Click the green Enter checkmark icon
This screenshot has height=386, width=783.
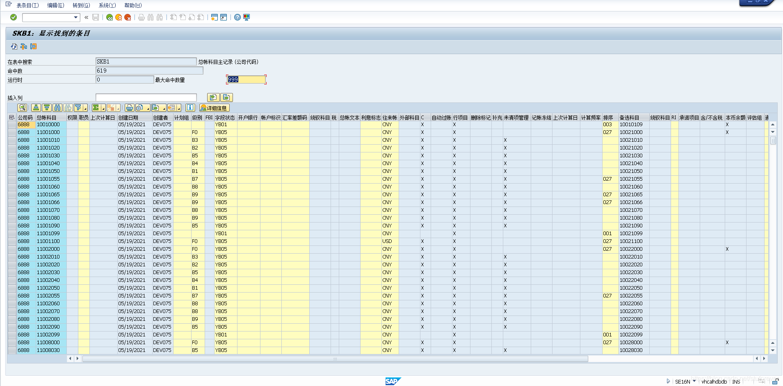[x=14, y=17]
